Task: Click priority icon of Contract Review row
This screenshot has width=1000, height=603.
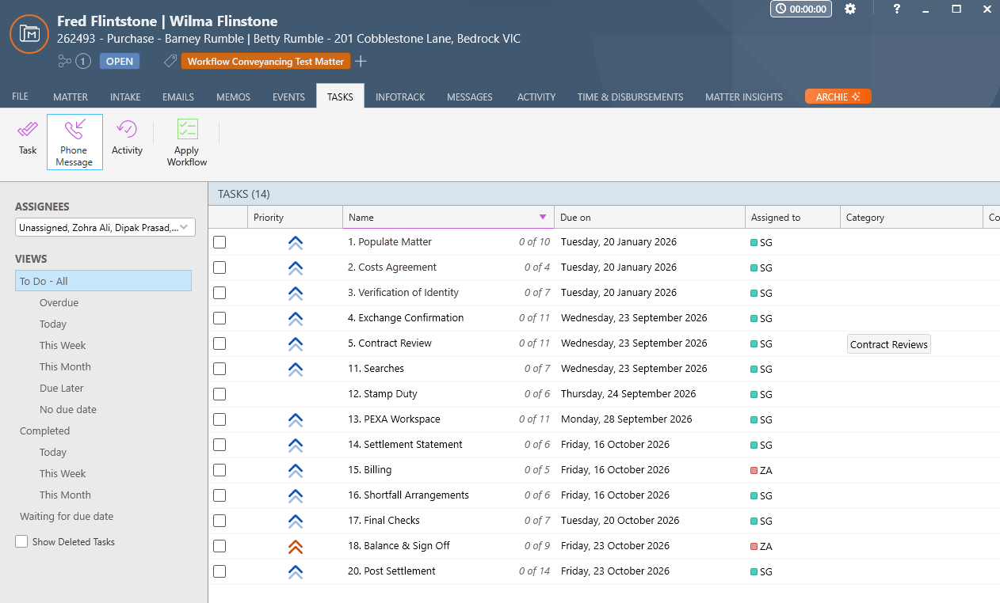Action: [x=296, y=343]
